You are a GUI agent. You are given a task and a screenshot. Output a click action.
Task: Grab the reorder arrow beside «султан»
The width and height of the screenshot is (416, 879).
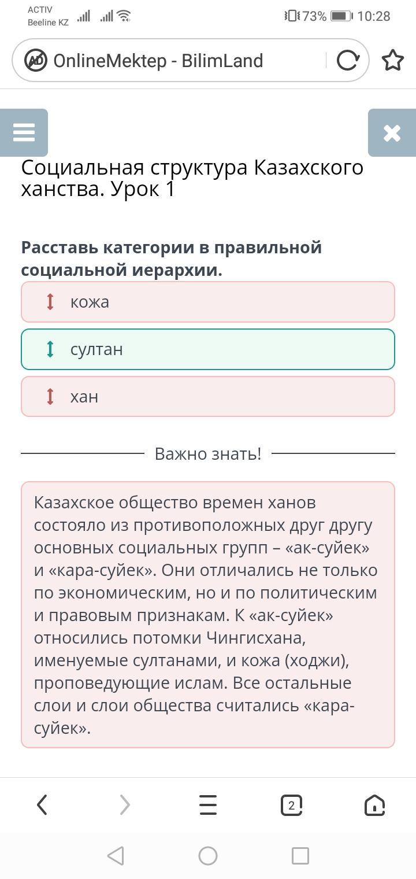click(x=50, y=349)
